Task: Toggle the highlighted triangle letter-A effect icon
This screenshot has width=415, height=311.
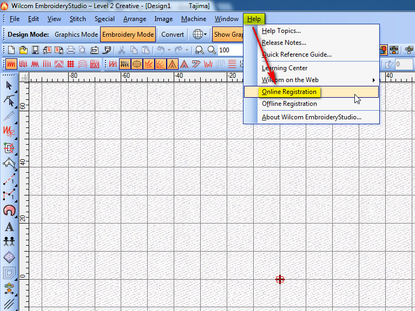Action: point(172,64)
